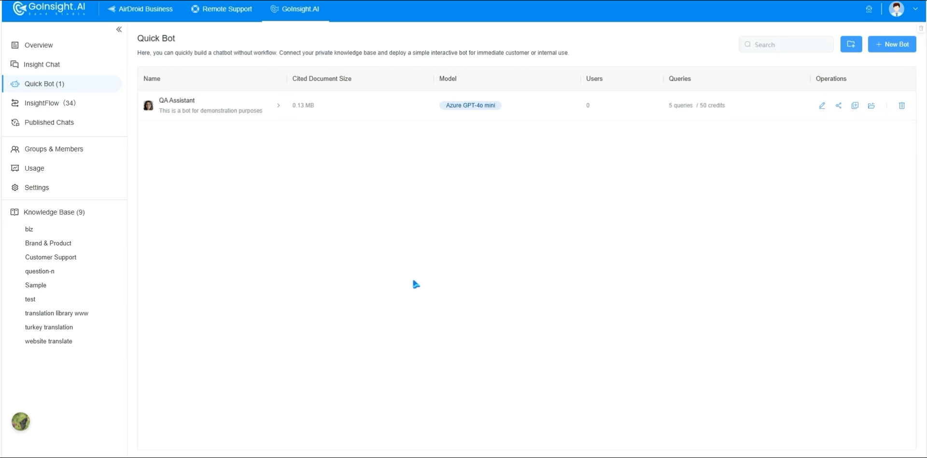Click the Overview sidebar icon

(15, 45)
